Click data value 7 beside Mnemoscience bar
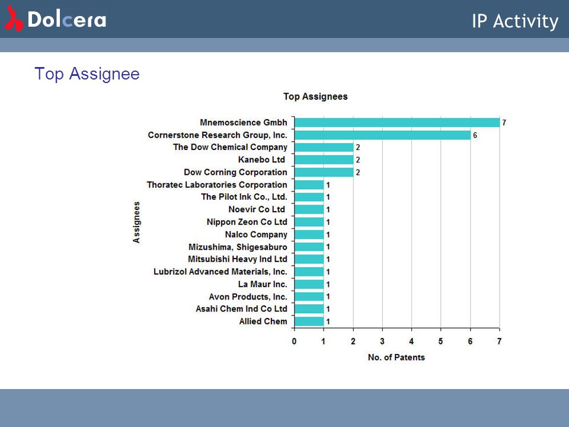Image resolution: width=569 pixels, height=427 pixels. point(504,123)
